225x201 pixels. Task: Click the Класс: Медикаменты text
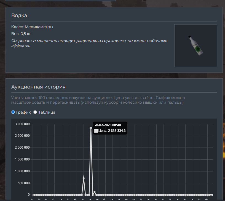coord(32,27)
